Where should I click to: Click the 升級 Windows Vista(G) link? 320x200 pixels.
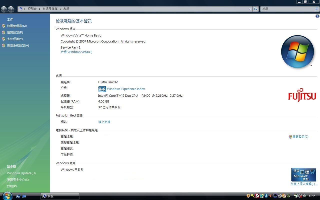76,52
